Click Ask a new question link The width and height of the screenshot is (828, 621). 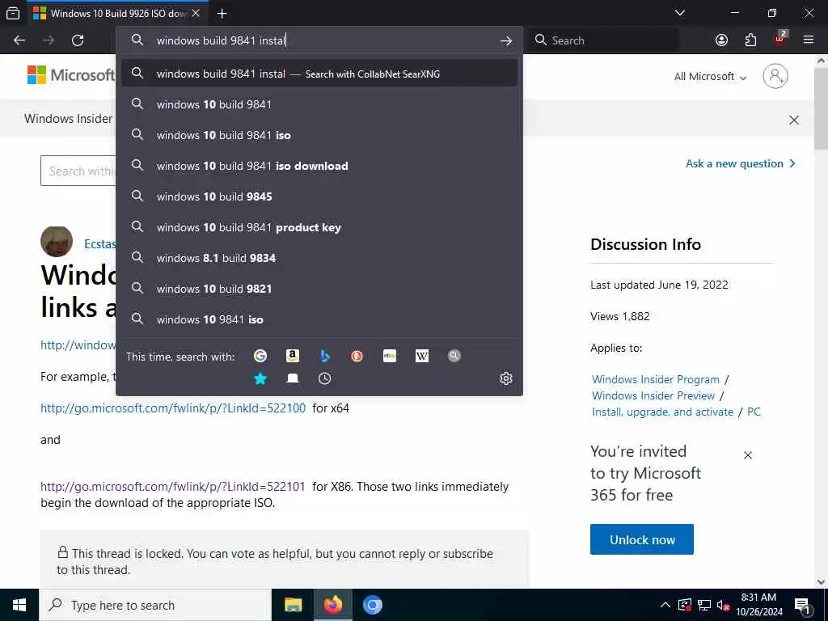point(741,163)
